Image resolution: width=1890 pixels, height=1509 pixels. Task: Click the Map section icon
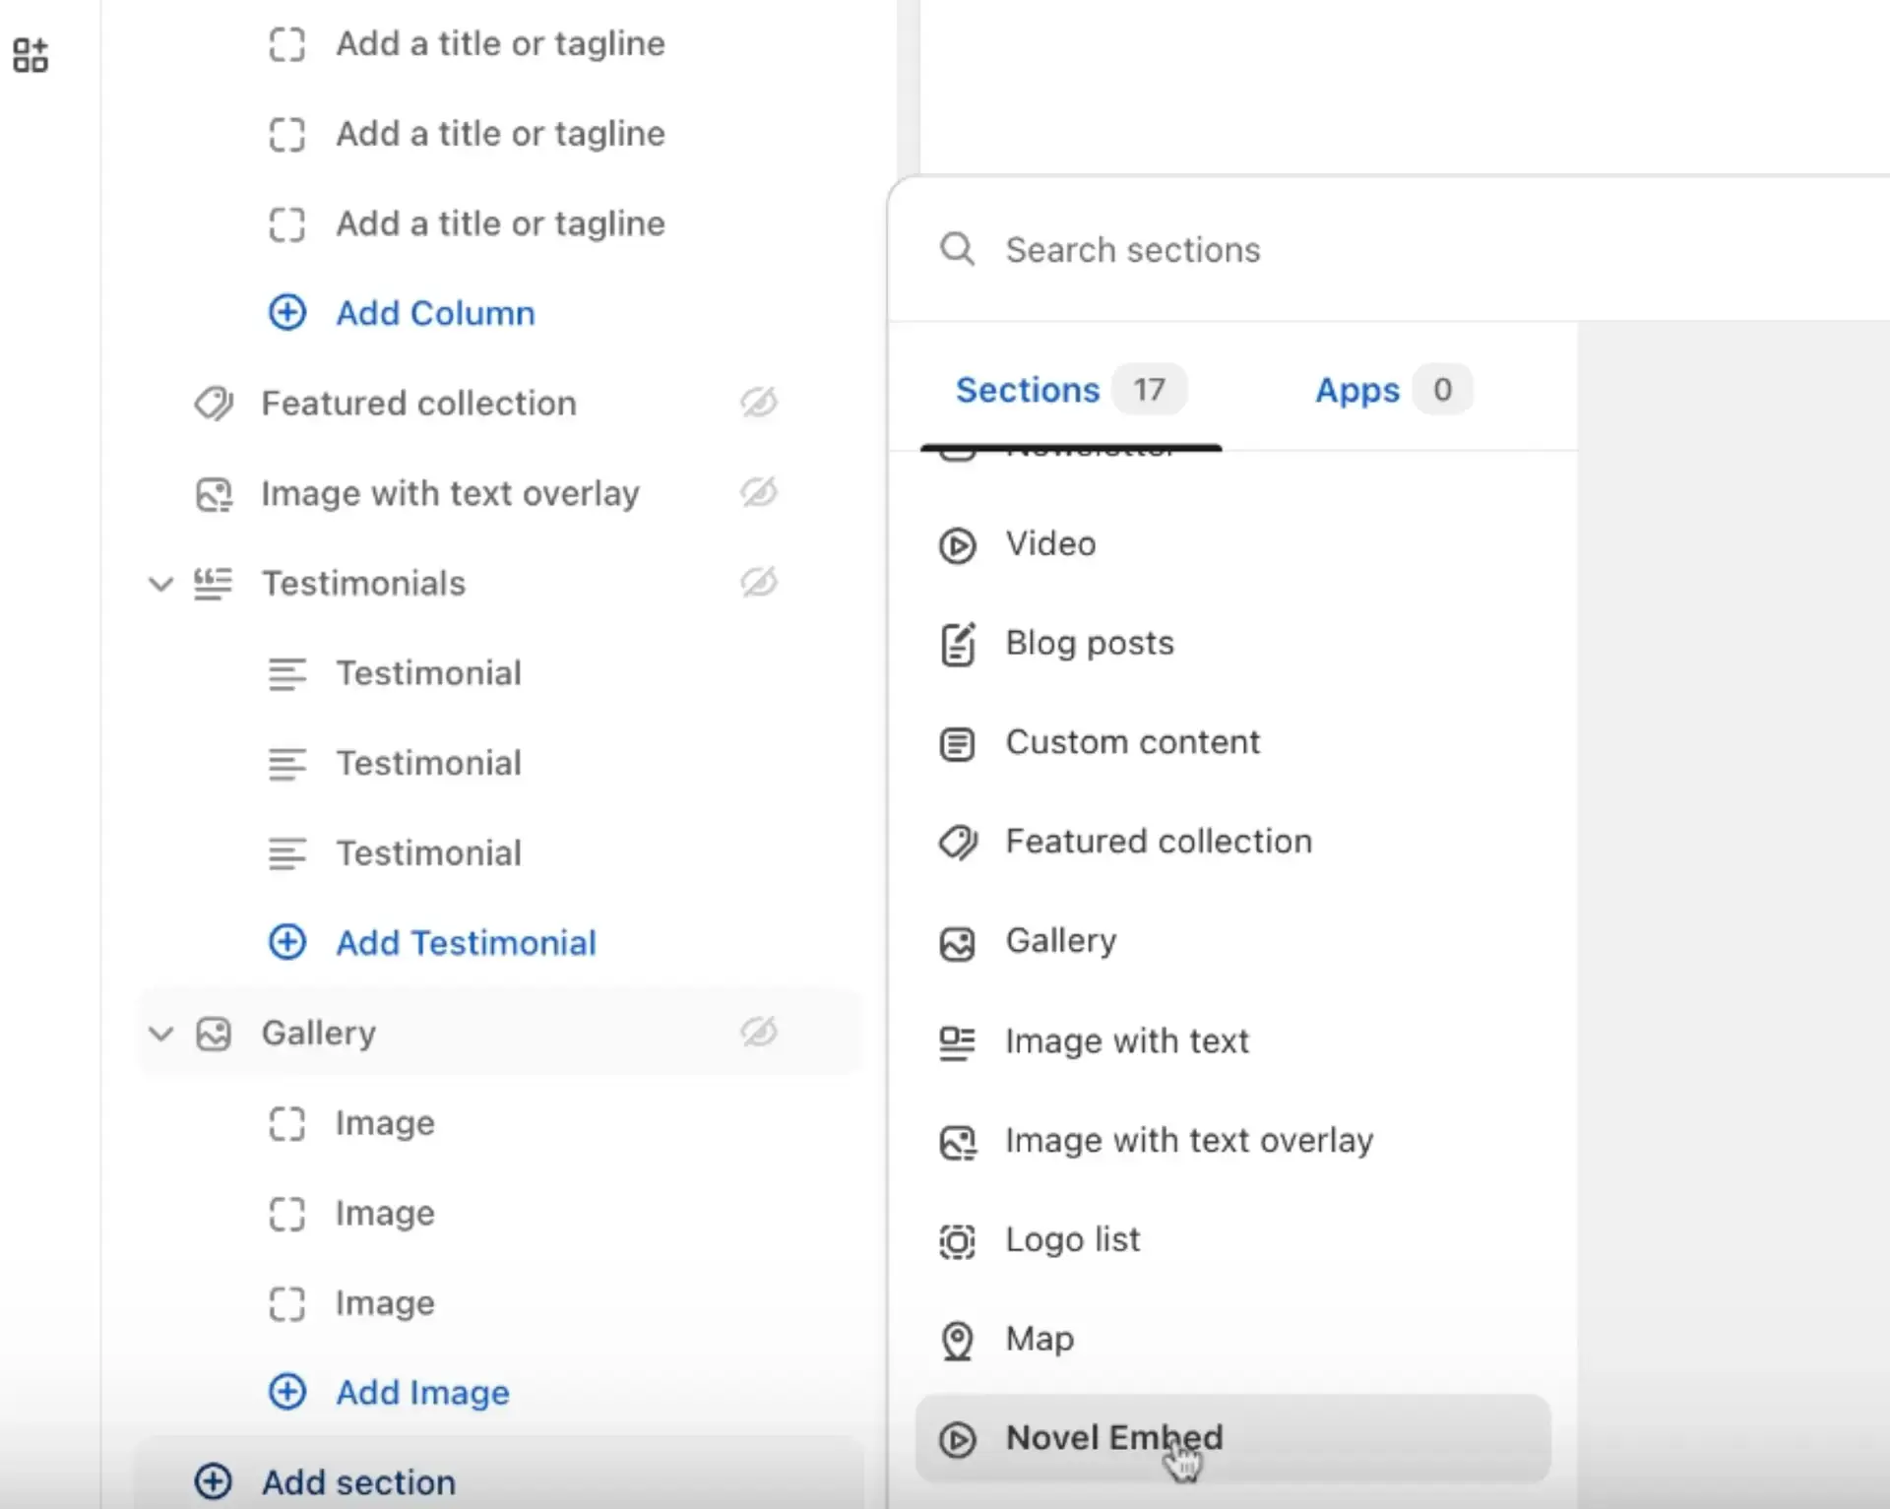point(958,1337)
